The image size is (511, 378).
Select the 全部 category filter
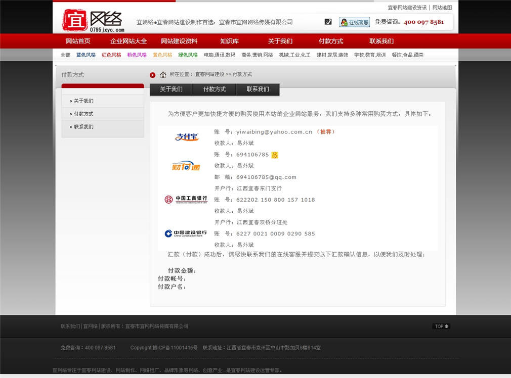click(65, 55)
